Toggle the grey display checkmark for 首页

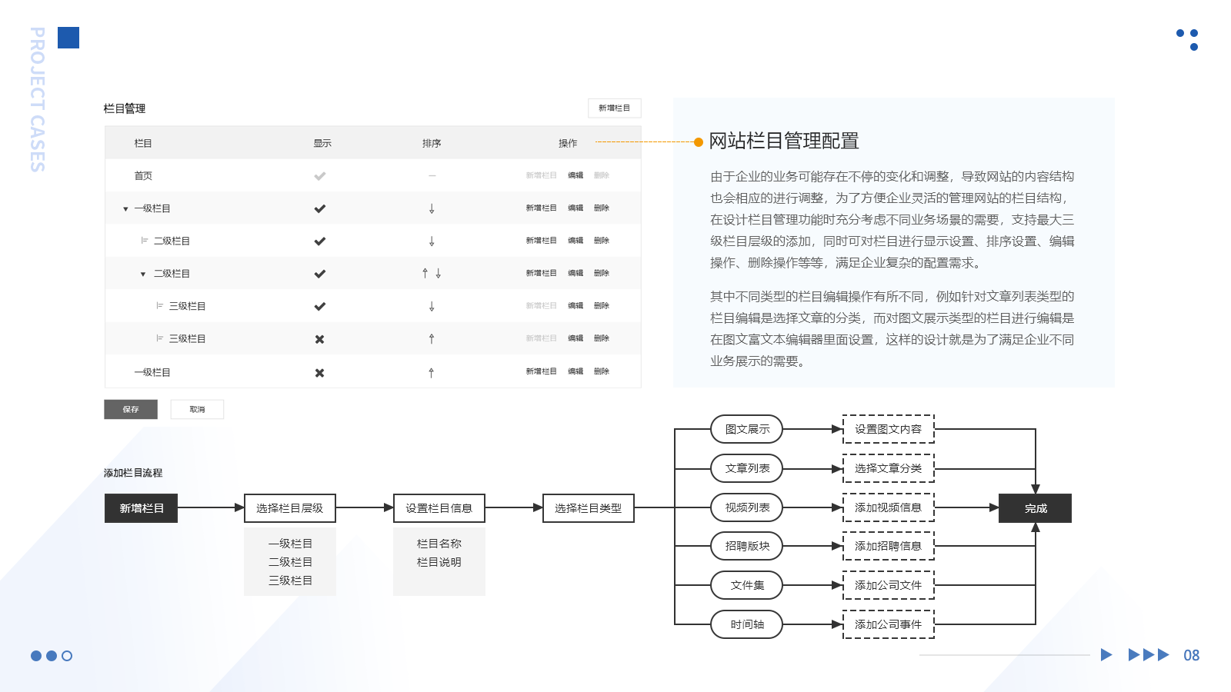[320, 176]
